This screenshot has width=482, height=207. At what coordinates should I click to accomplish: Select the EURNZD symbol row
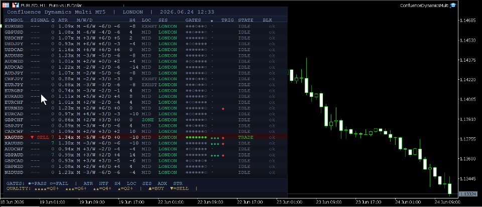[146, 108]
